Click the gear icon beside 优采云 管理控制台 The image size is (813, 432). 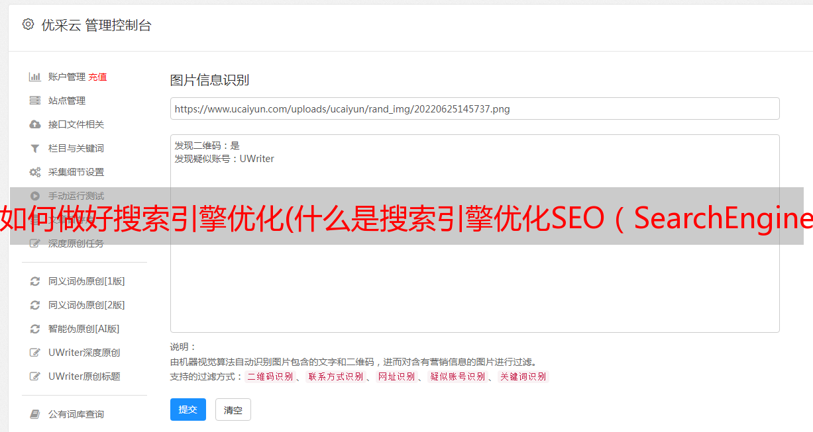tap(28, 24)
